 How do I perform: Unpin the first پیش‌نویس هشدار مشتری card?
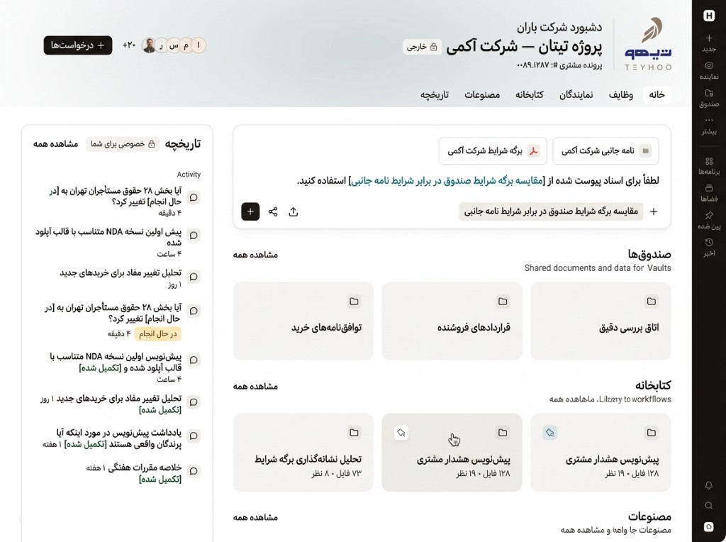coord(549,433)
